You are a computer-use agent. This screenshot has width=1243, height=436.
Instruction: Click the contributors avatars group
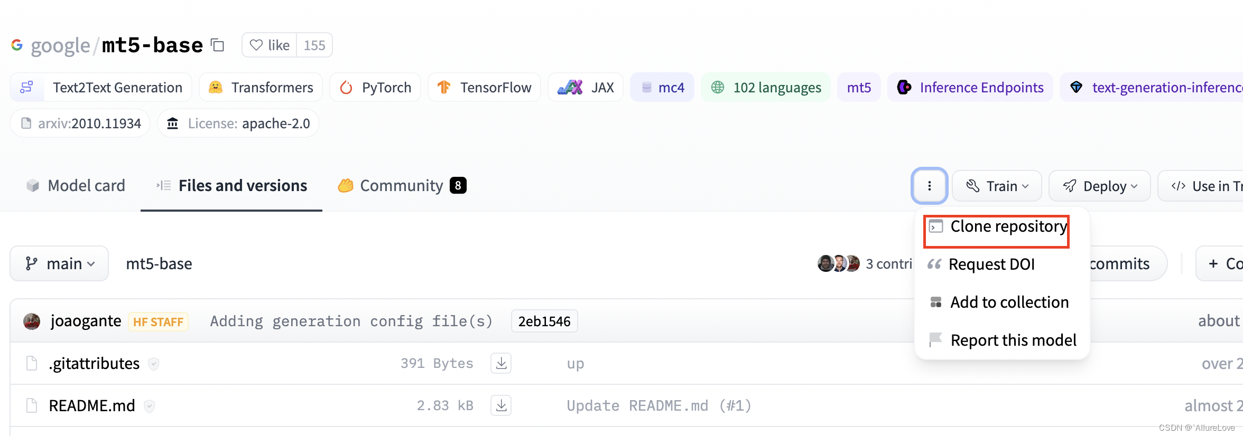[838, 263]
